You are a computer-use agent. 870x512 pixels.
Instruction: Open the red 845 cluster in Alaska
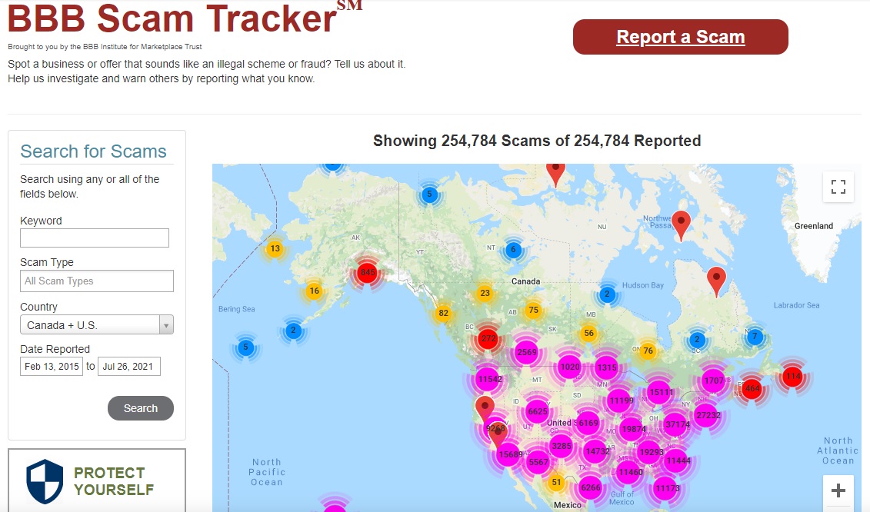tap(368, 272)
